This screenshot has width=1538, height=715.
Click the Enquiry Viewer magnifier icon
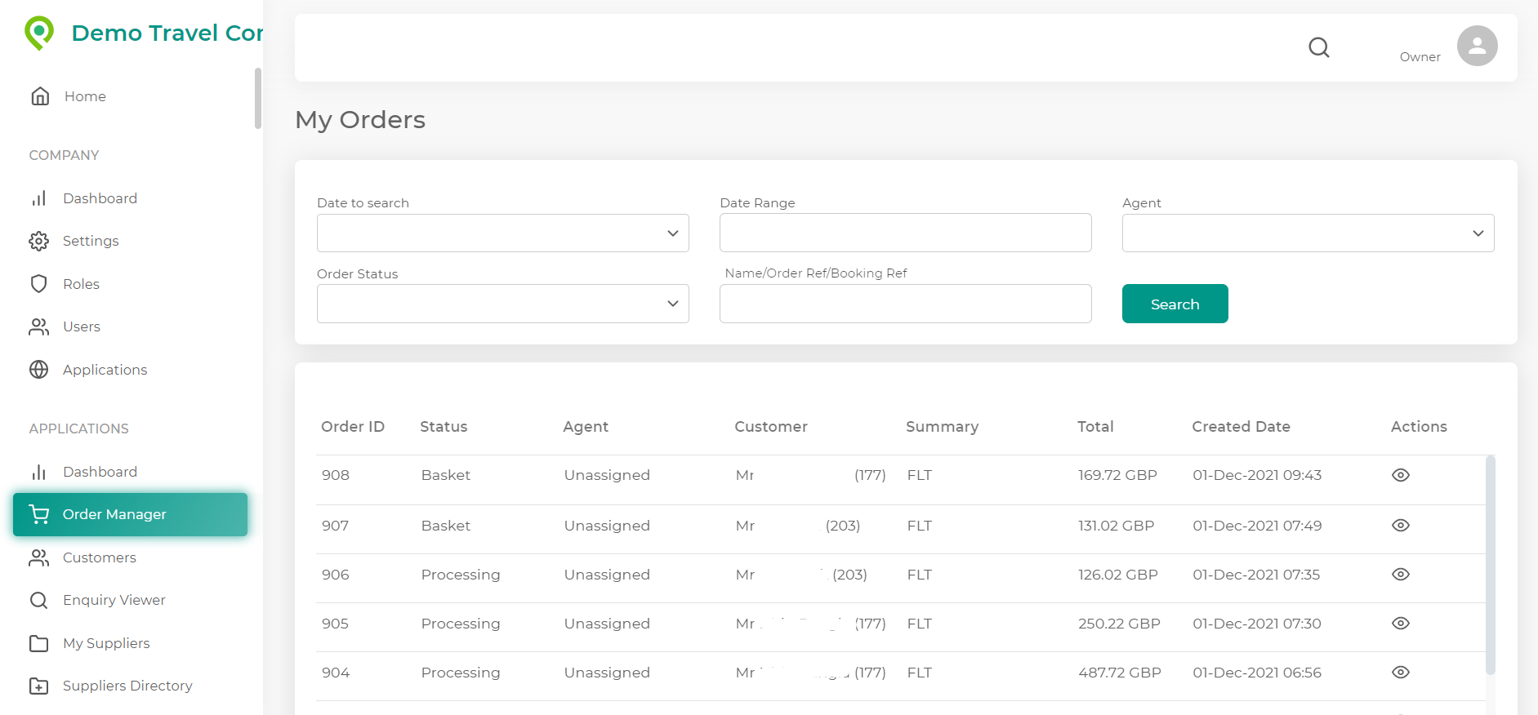coord(38,600)
